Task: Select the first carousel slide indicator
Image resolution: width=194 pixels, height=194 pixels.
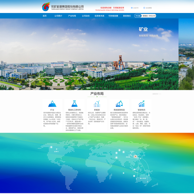Action: (88, 87)
